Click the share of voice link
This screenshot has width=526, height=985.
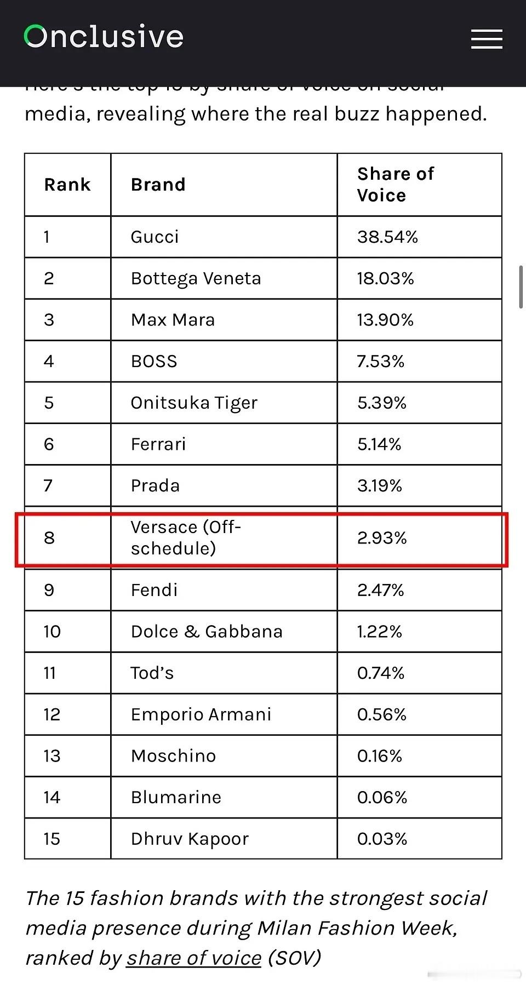point(194,958)
